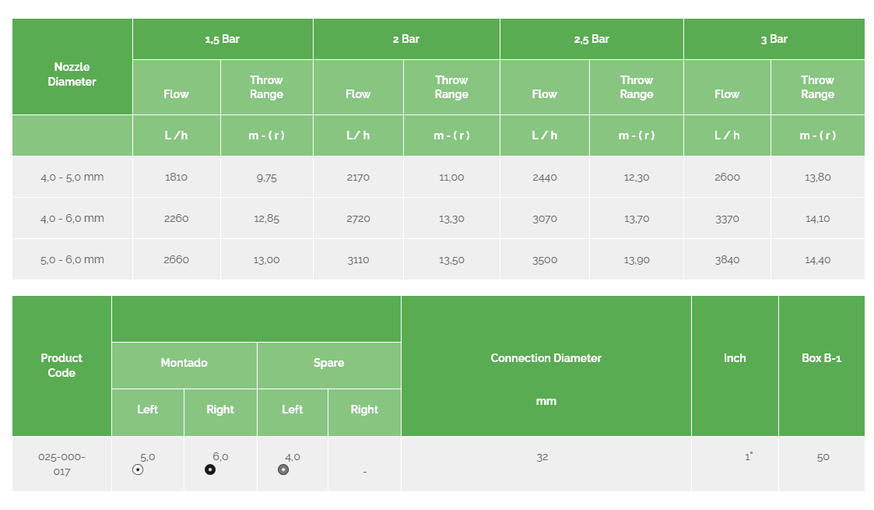Click the 5,0 - 6,0 mm row label
This screenshot has width=874, height=510.
[72, 260]
